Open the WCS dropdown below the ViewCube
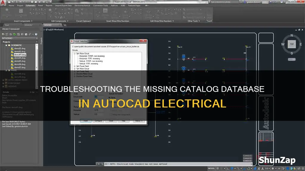 (292, 59)
